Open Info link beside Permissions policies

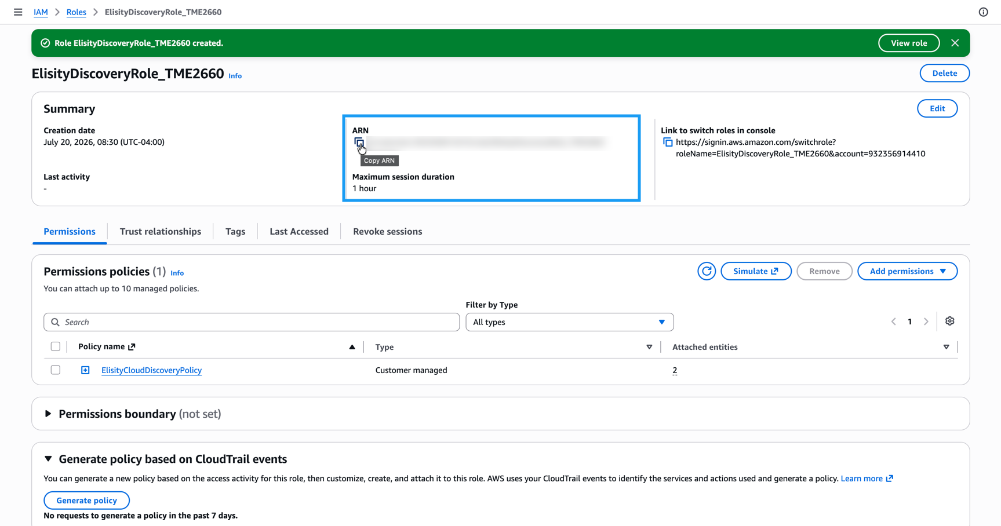tap(177, 273)
